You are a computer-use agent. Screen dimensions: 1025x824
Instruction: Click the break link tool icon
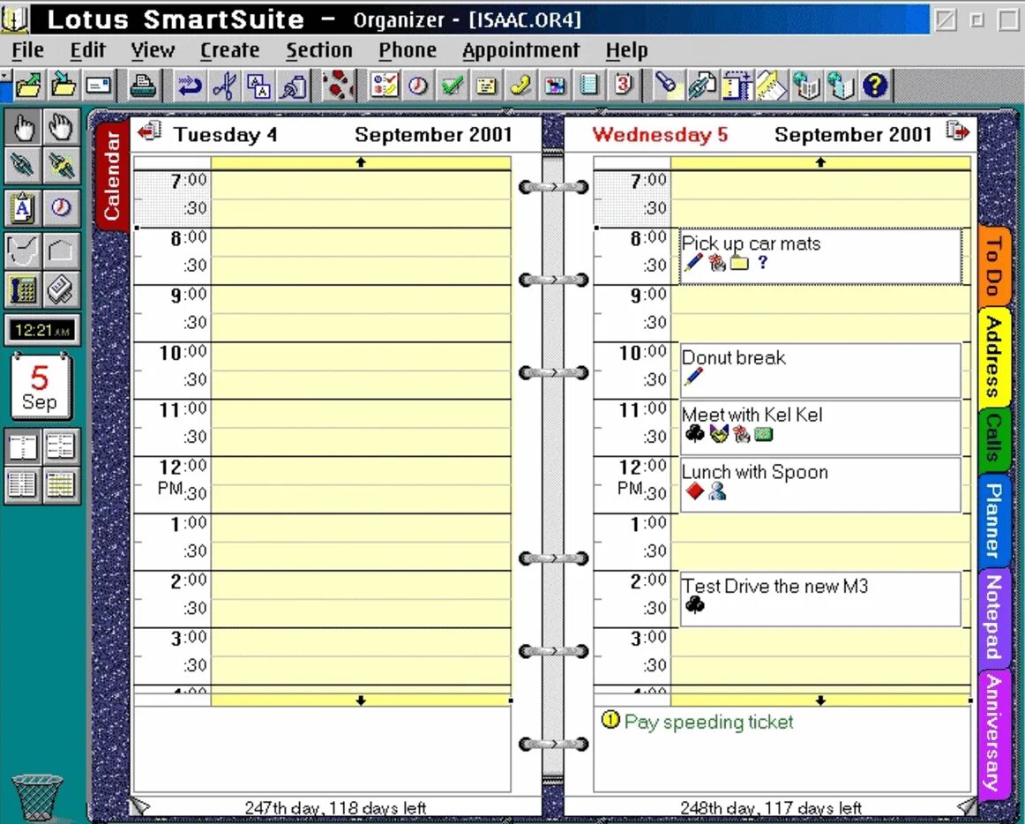coord(62,166)
